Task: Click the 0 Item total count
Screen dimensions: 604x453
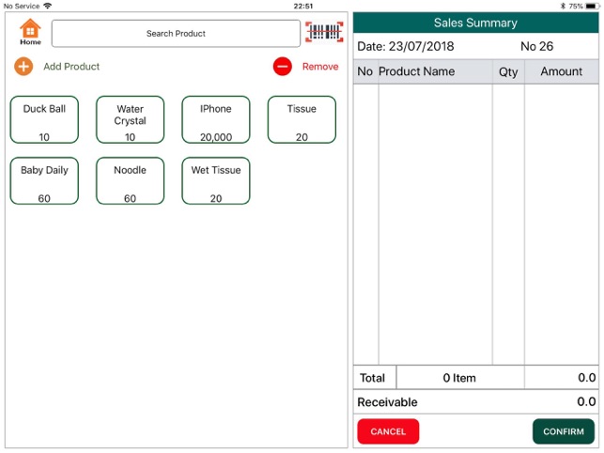Action: pyautogui.click(x=459, y=378)
